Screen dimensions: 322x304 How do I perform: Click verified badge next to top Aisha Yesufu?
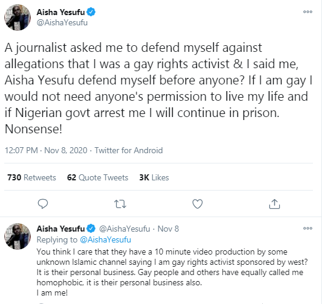tap(91, 12)
